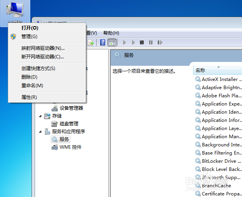This screenshot has height=197, width=242.
Task: Select the 存储 tree item
Action: click(x=57, y=116)
